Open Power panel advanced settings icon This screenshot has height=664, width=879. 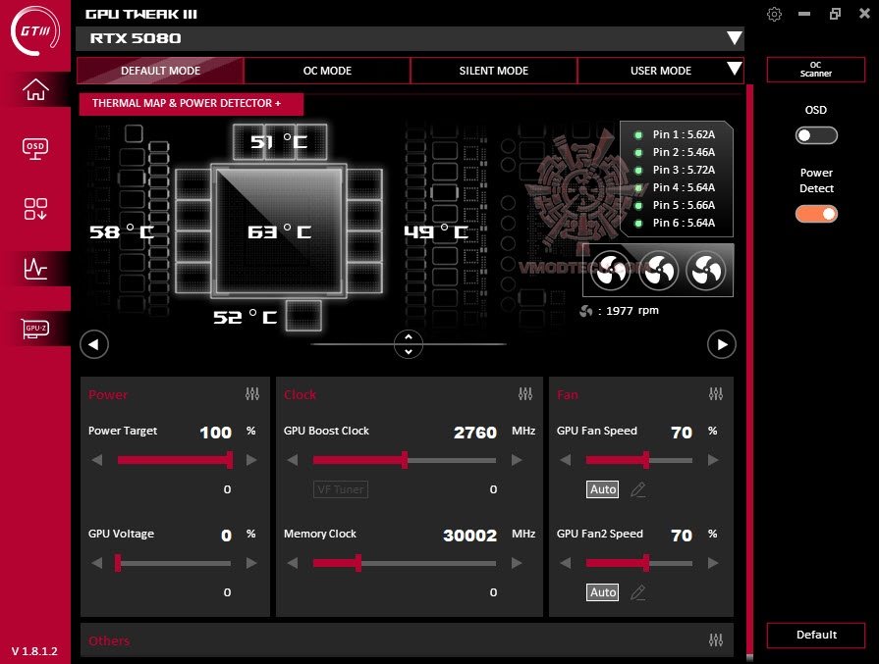pos(252,394)
